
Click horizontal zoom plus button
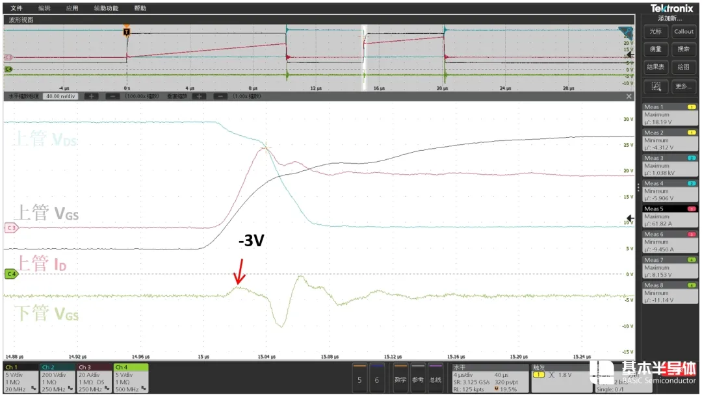[91, 96]
